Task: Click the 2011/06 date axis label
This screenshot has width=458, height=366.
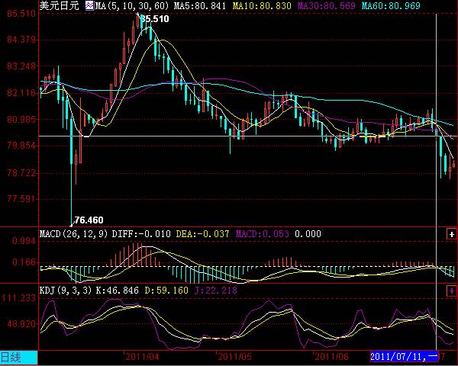Action: 331,356
